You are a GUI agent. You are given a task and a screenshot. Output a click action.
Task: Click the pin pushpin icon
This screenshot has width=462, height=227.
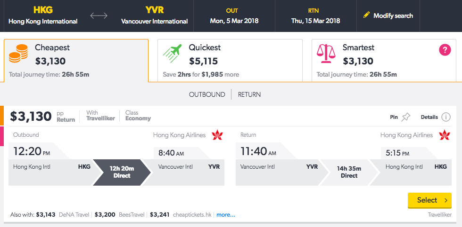point(406,117)
